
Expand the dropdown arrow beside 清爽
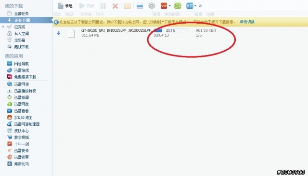[x=195, y=6]
